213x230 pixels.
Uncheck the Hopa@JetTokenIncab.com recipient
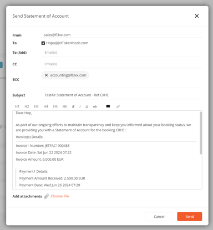[43, 43]
